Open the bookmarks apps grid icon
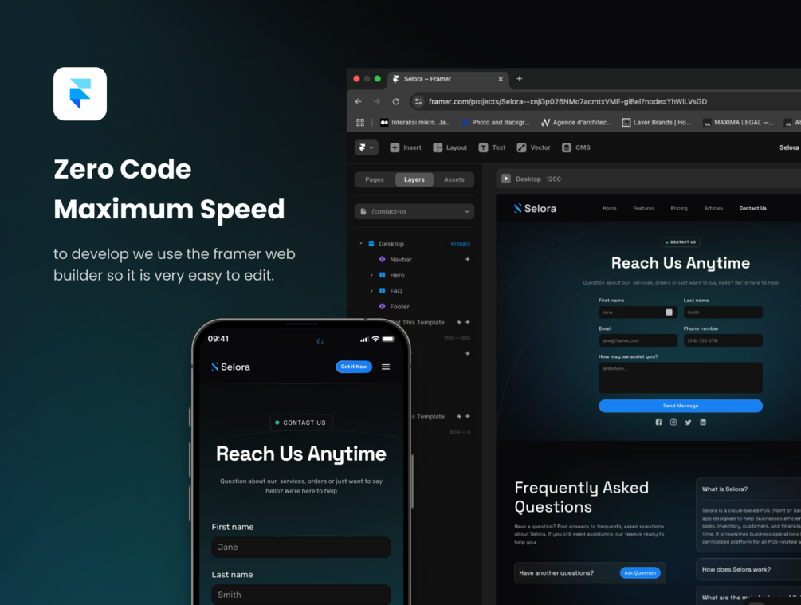 tap(360, 123)
